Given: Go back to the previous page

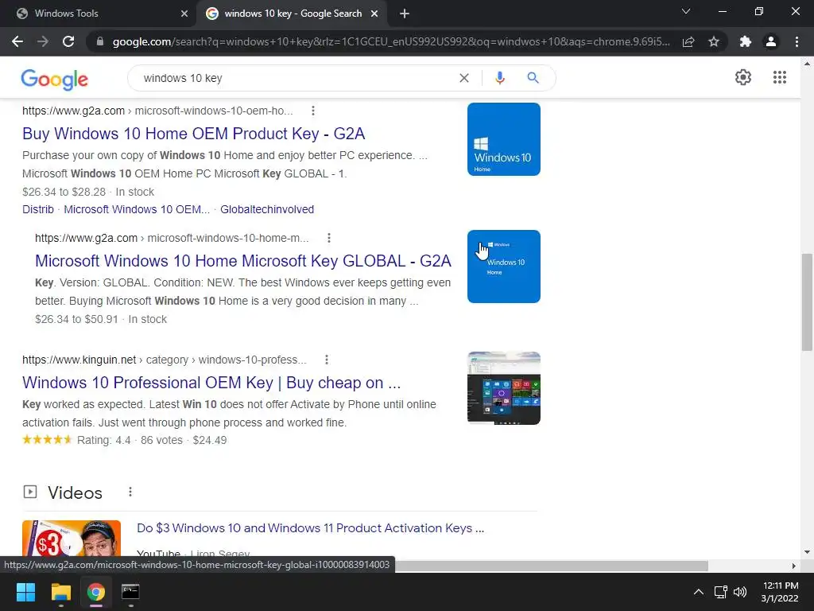Looking at the screenshot, I should tap(17, 41).
